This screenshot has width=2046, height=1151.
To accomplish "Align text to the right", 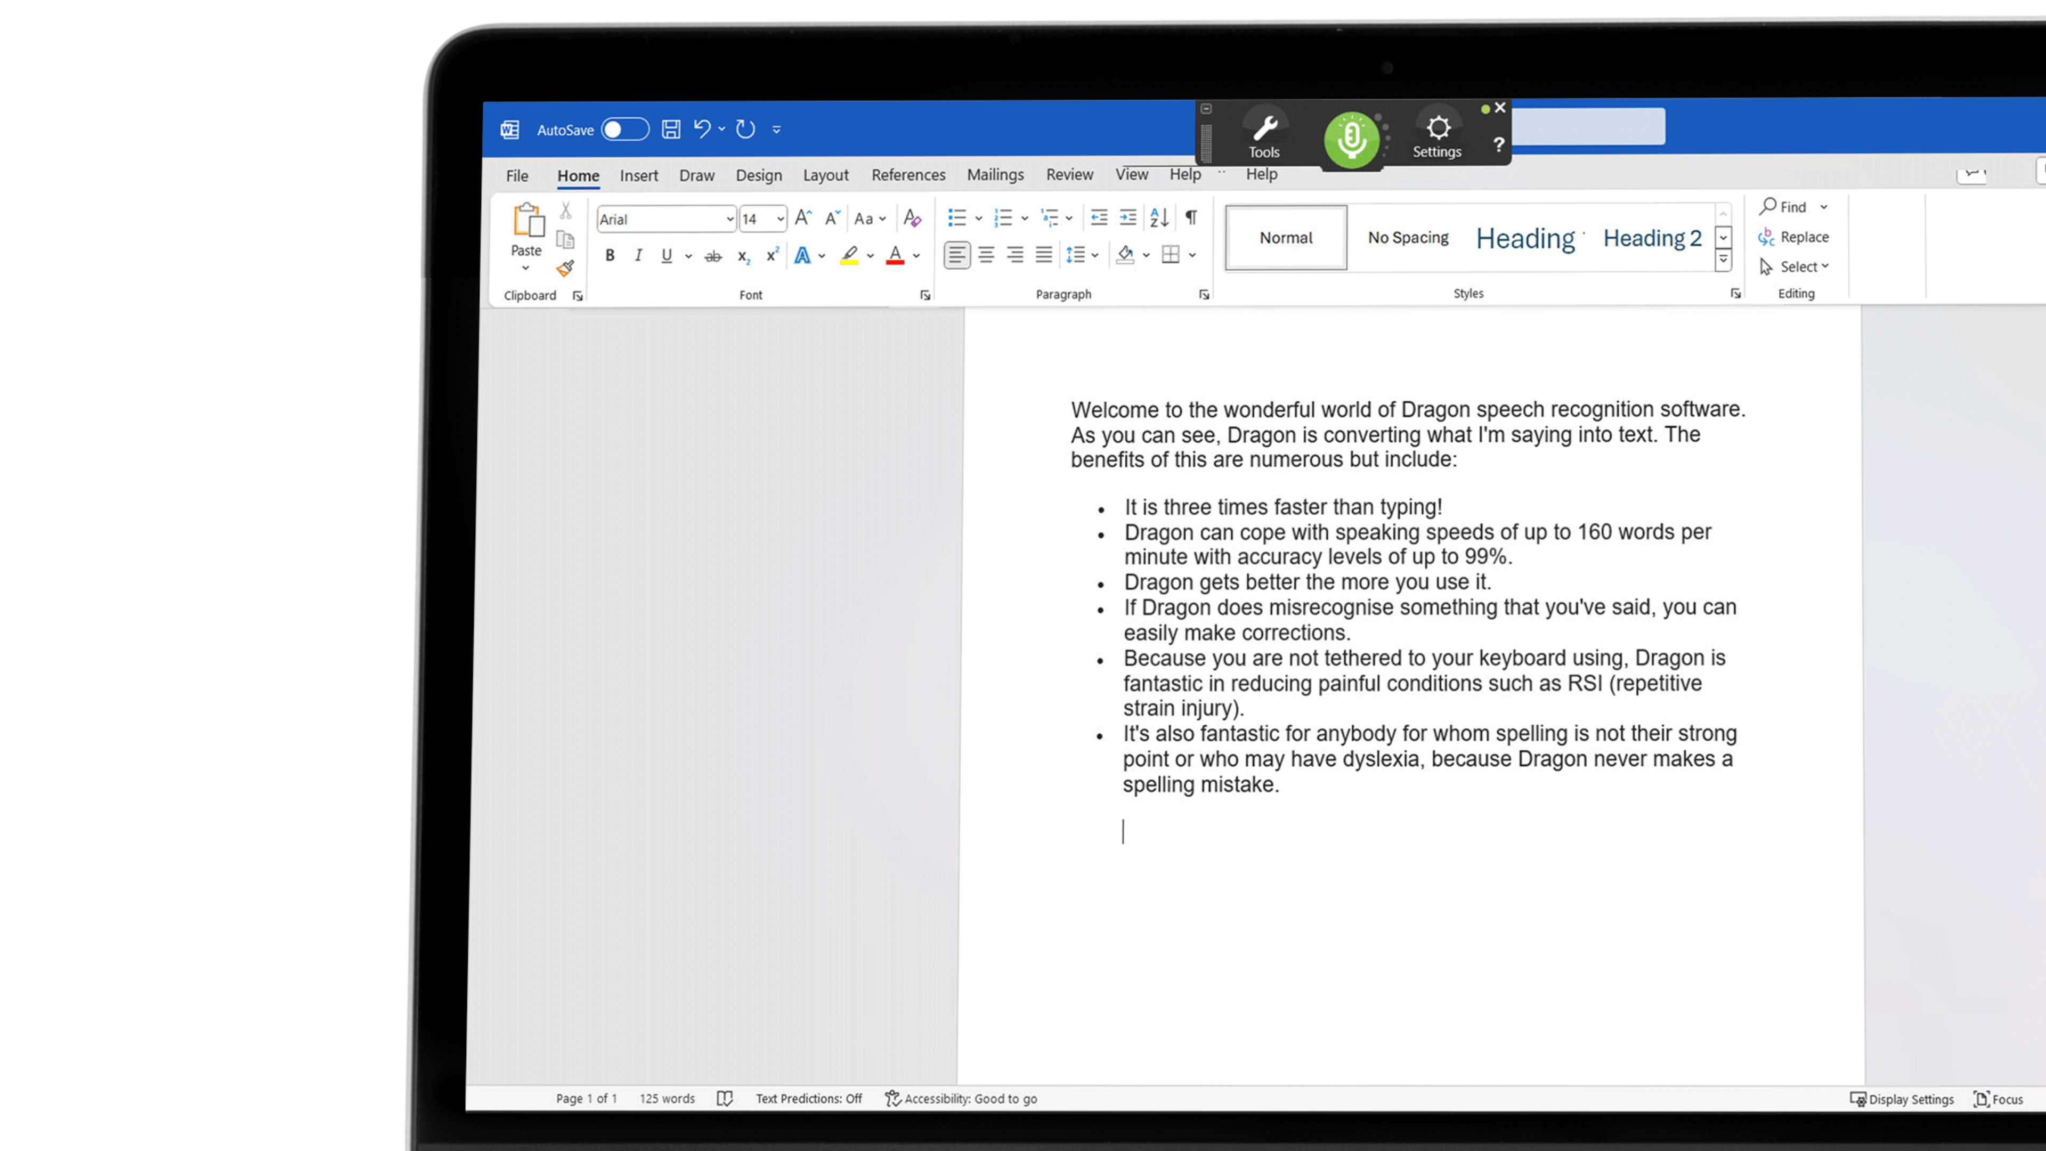I will coord(1015,255).
